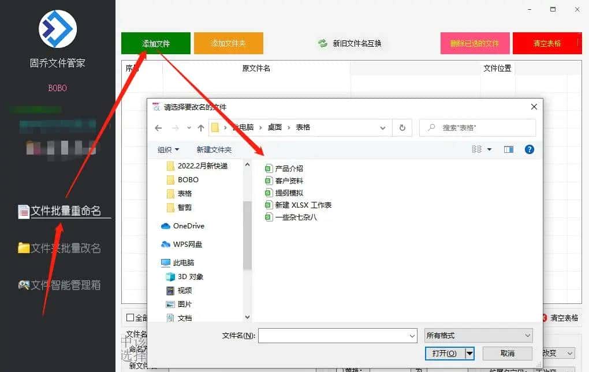The height and width of the screenshot is (372, 589).
Task: Click the Help question-mark icon in the dialog
Action: click(x=529, y=149)
